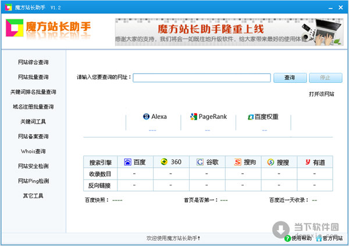Click the 百度 paw icon in table header
The height and width of the screenshot is (246, 349).
pyautogui.click(x=128, y=162)
